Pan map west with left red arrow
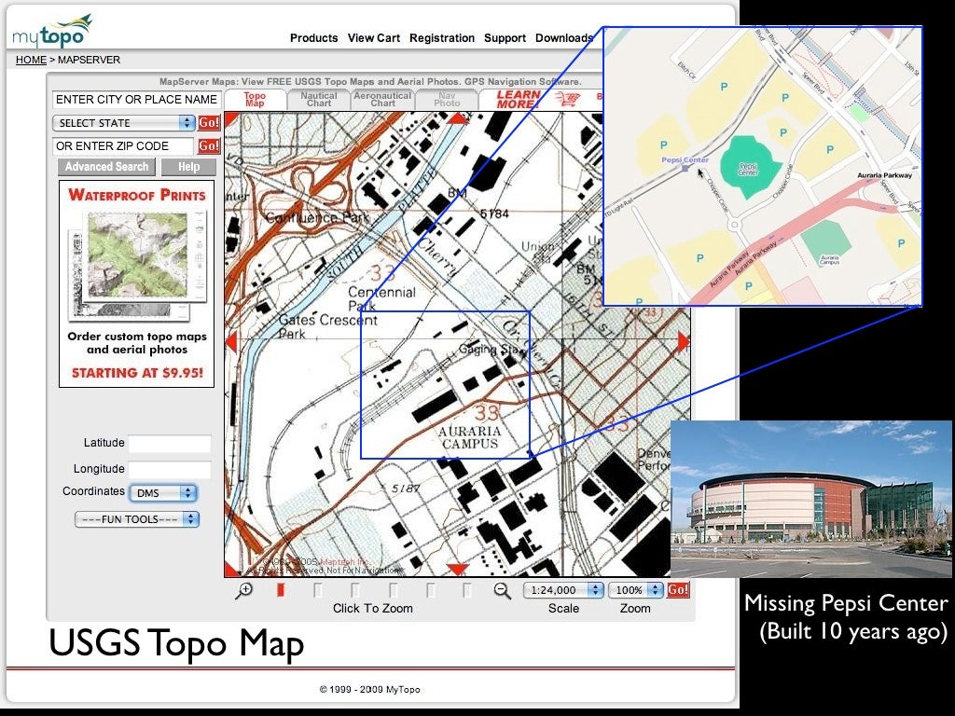This screenshot has width=955, height=716. click(231, 341)
